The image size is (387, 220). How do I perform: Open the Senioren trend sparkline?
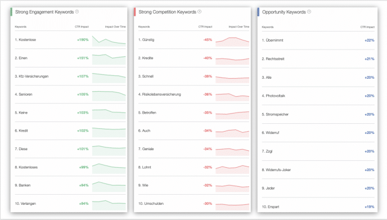[109, 96]
